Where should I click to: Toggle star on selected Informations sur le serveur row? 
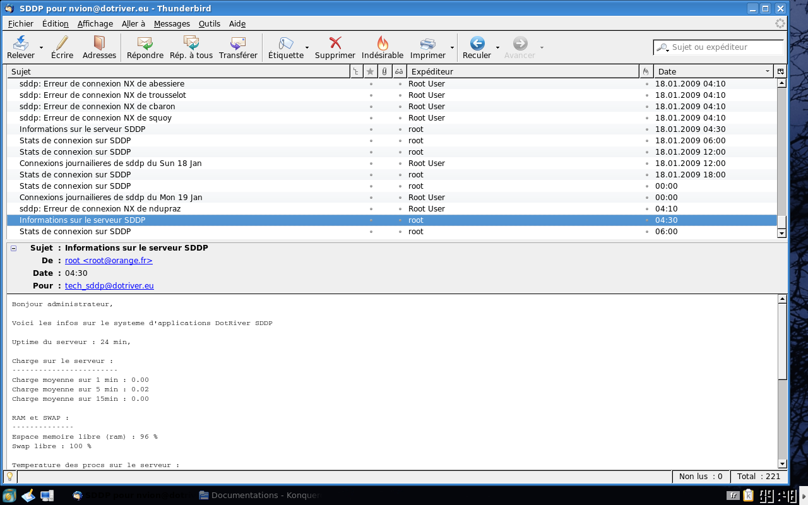[x=371, y=220]
